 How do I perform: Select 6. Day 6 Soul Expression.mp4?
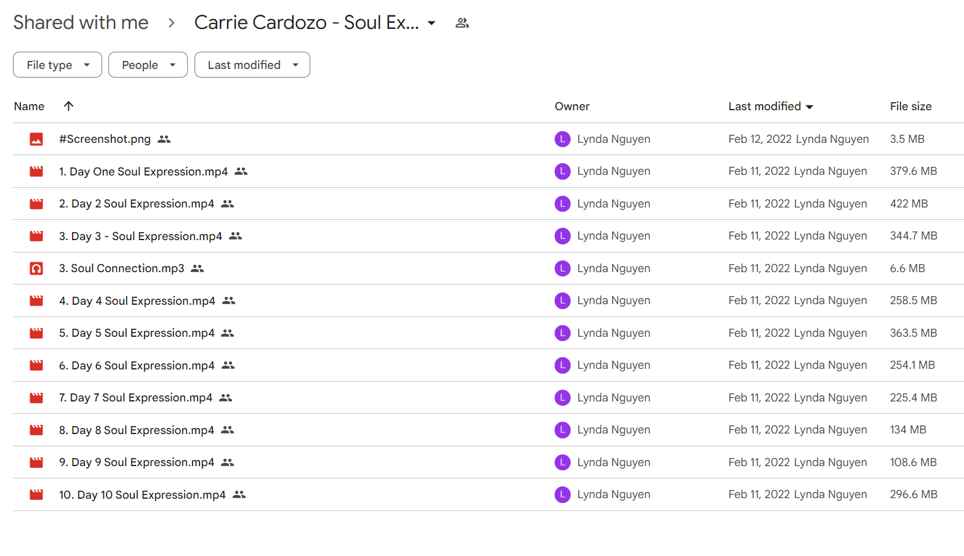tap(137, 365)
